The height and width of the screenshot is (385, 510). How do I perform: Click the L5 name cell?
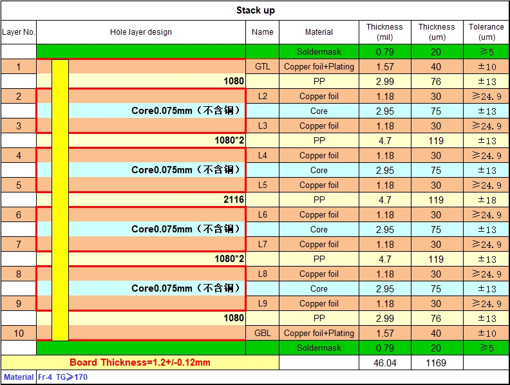coord(263,185)
